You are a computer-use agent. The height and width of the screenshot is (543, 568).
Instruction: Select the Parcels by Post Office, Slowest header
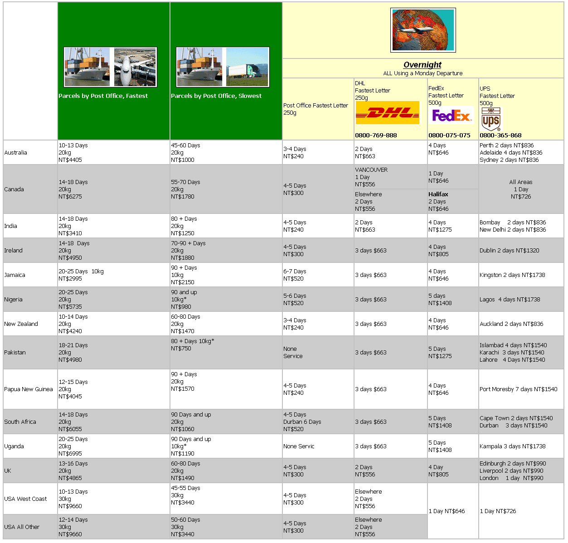[x=216, y=96]
